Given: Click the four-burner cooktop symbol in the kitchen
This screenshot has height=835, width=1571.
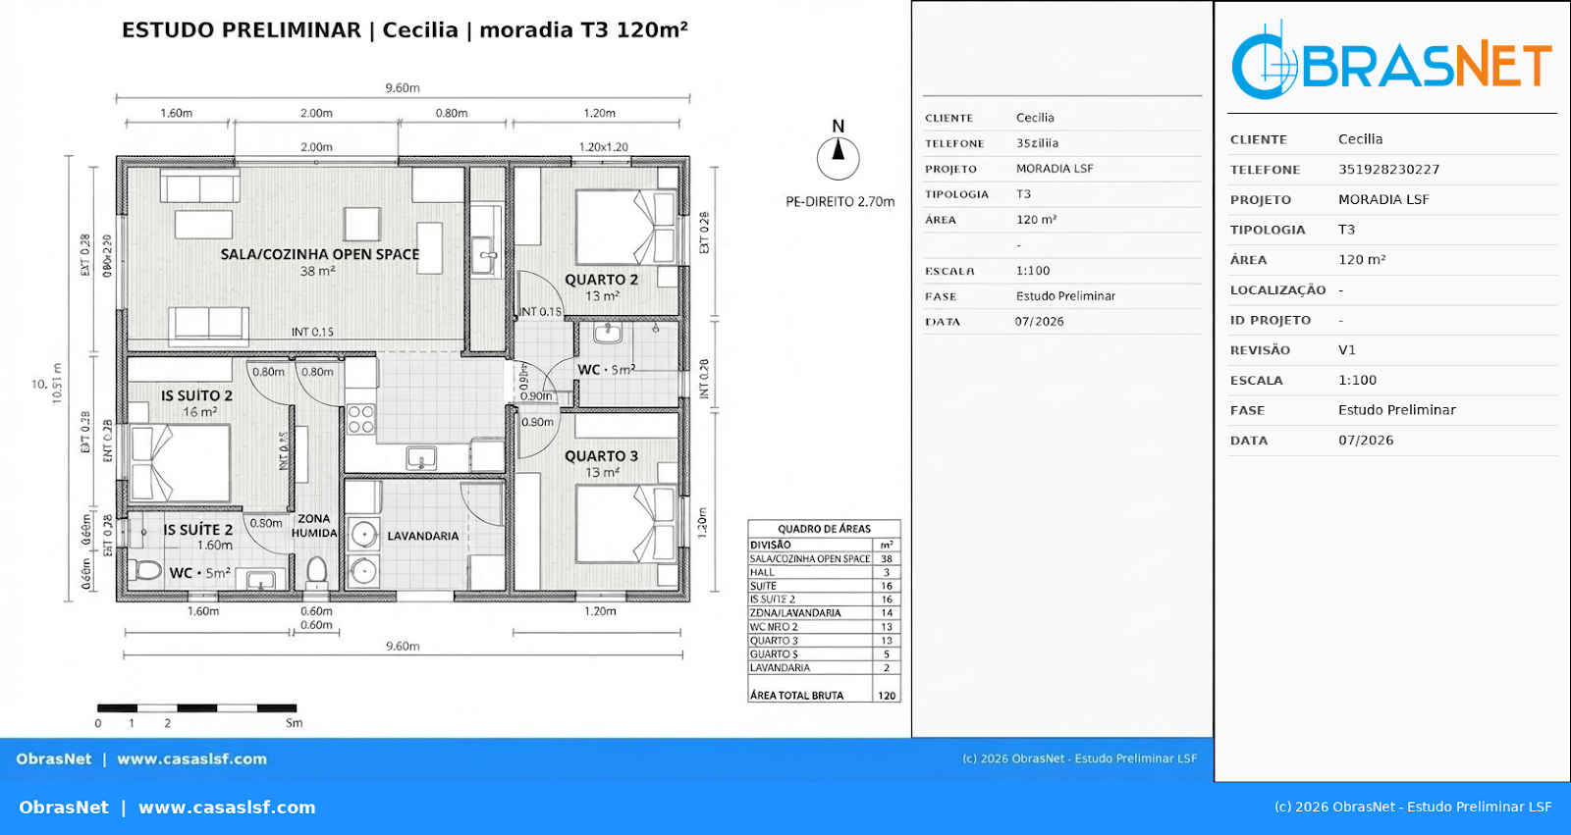Looking at the screenshot, I should click(x=360, y=419).
